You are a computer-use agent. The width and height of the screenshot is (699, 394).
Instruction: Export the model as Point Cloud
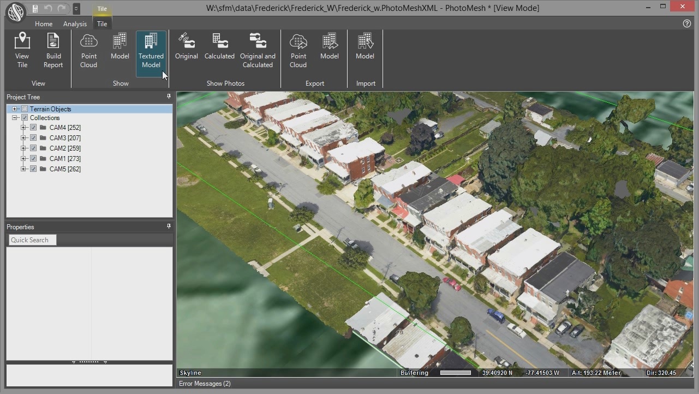click(x=298, y=49)
